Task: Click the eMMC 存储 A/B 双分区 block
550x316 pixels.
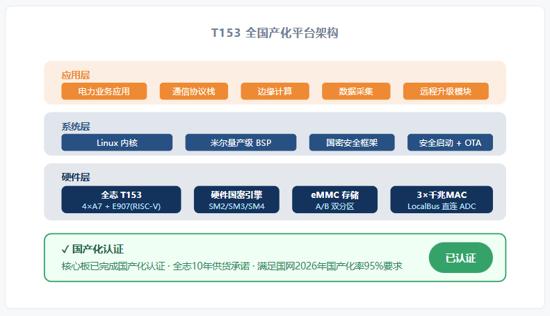Action: (x=334, y=200)
